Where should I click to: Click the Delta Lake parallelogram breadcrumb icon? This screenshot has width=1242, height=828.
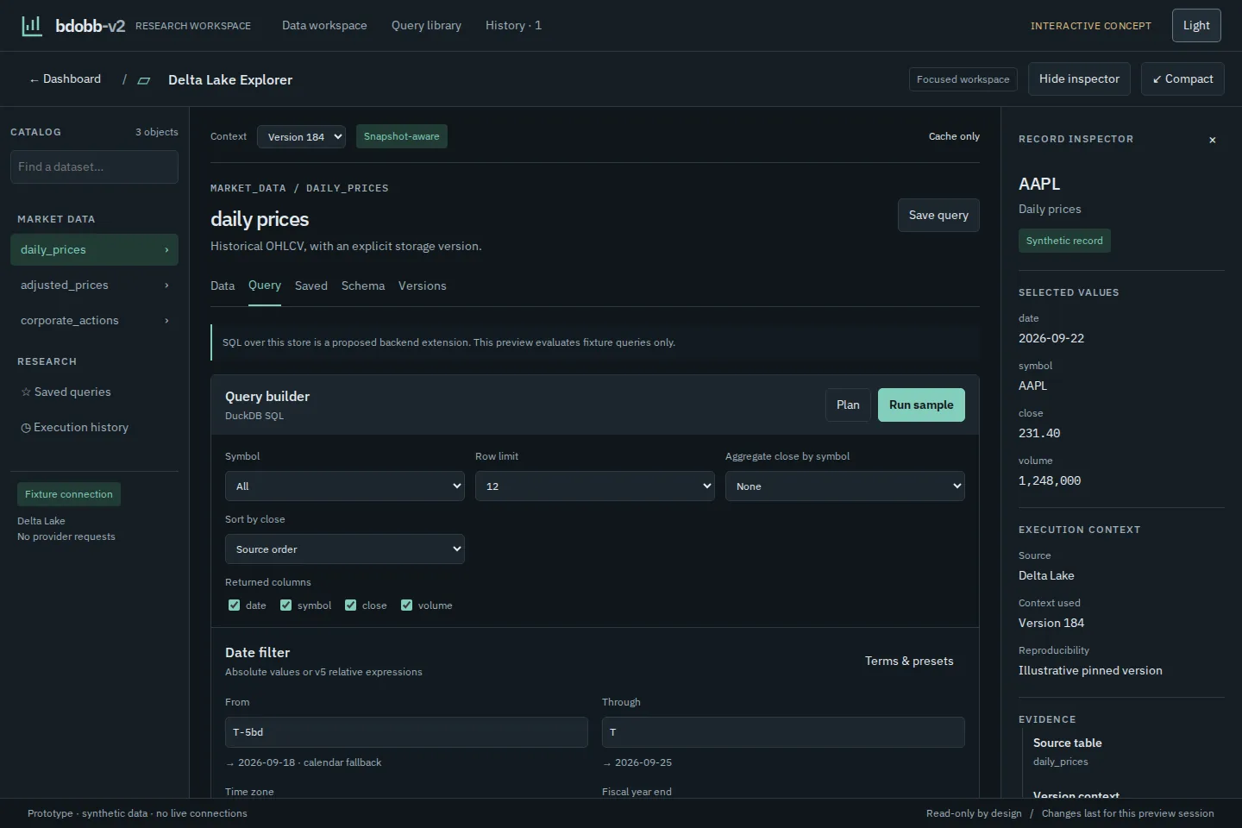(x=144, y=80)
